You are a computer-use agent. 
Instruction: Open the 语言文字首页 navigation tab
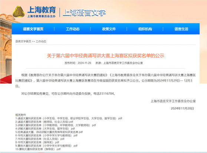(33, 29)
